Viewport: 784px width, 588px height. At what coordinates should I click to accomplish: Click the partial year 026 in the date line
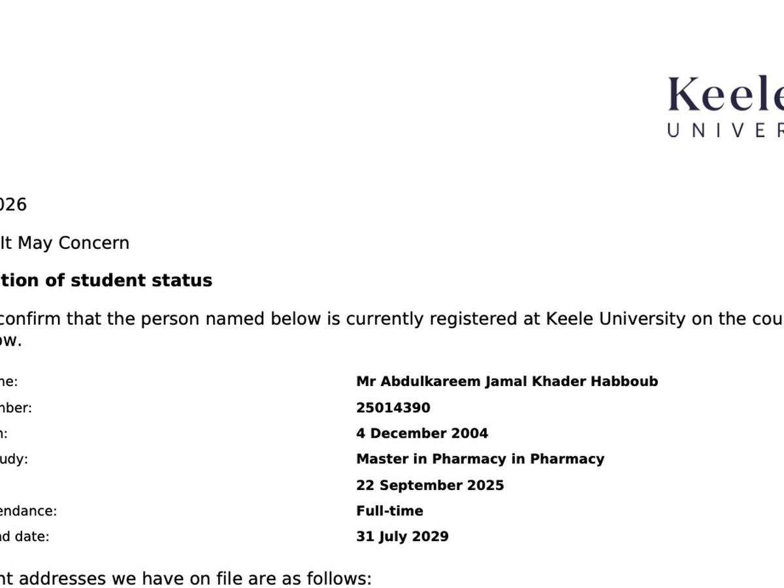coord(13,205)
